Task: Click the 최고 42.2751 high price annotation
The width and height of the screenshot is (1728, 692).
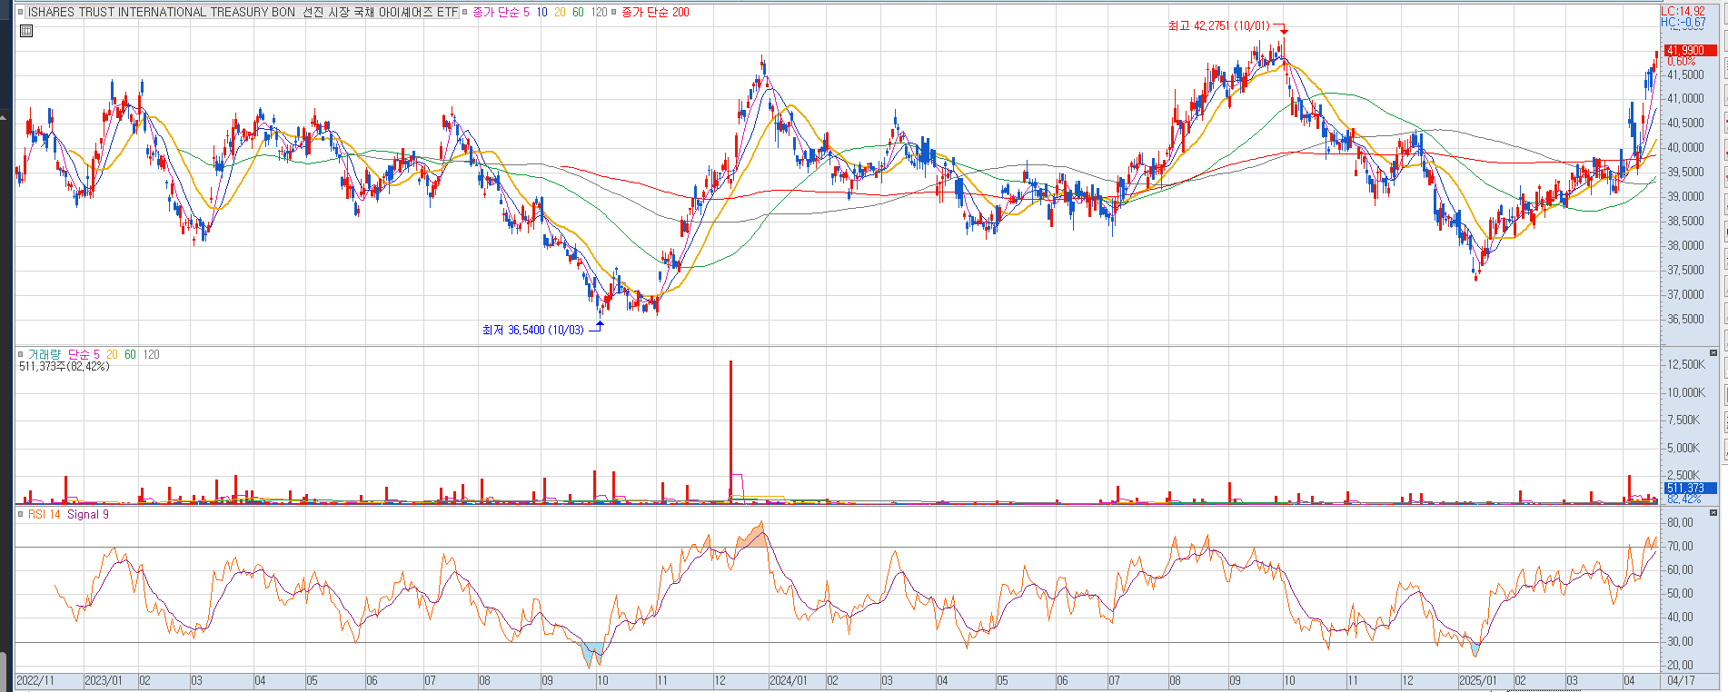Action: click(1218, 25)
